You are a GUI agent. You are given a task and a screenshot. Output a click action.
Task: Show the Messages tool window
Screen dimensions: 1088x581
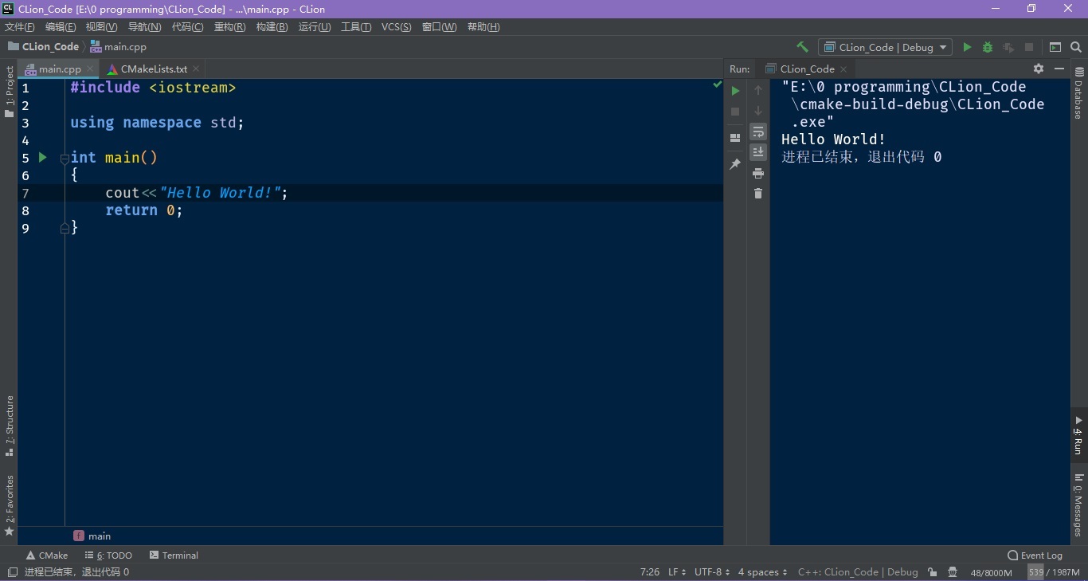coord(1079,505)
